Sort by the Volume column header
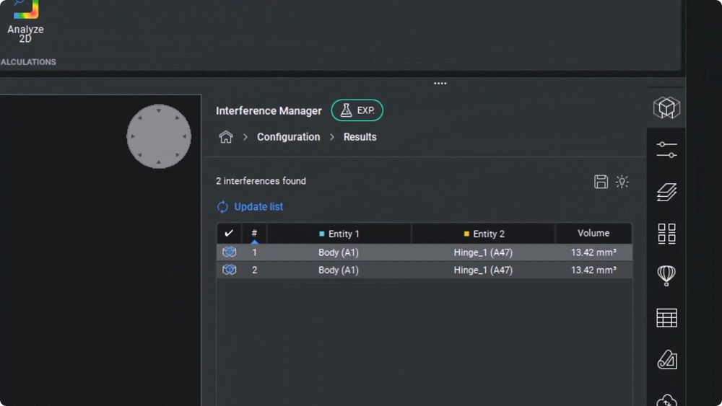The width and height of the screenshot is (722, 406). [593, 234]
